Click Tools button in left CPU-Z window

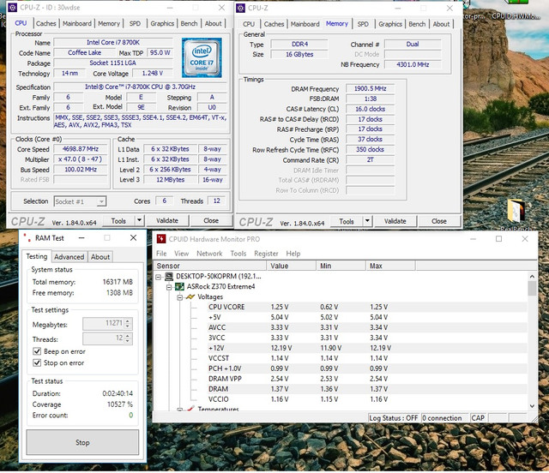coord(118,221)
